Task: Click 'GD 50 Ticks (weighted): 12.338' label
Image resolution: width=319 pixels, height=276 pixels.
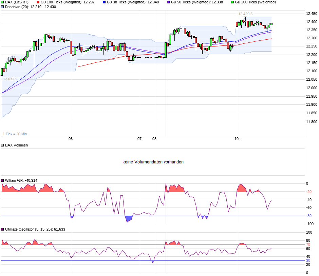Action: click(x=197, y=2)
